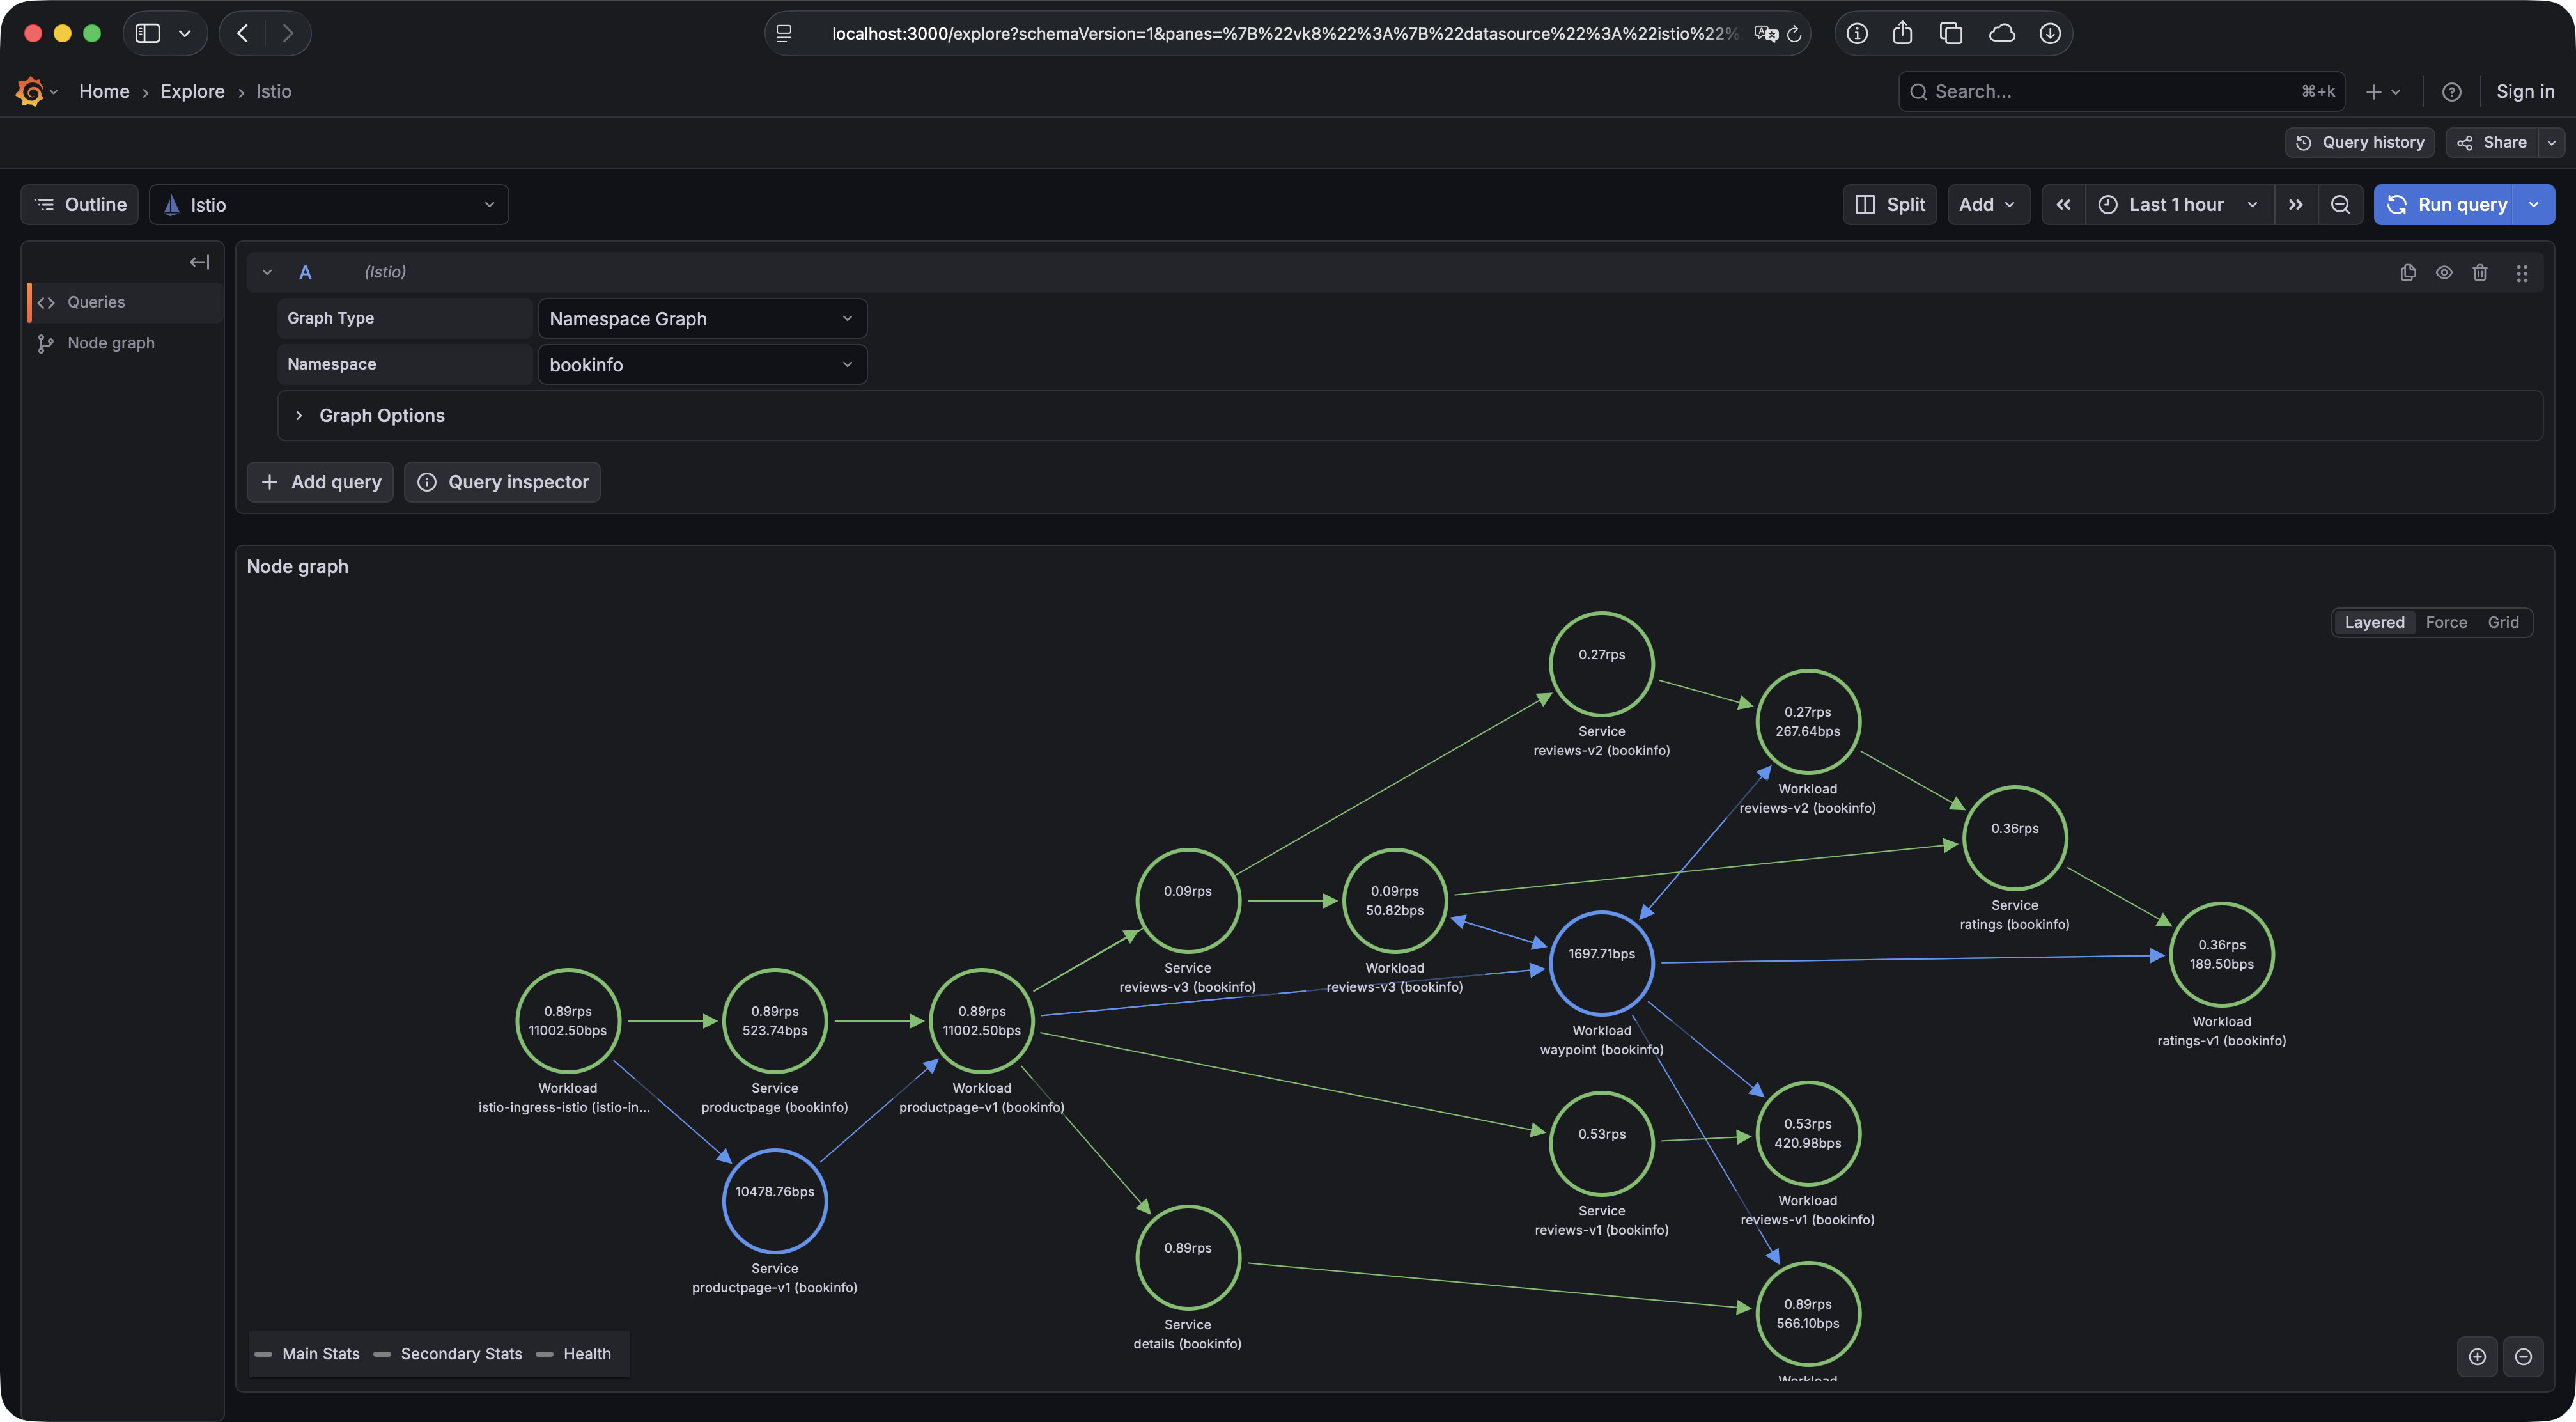Open the Namespace bookinfo dropdown

pyautogui.click(x=702, y=364)
